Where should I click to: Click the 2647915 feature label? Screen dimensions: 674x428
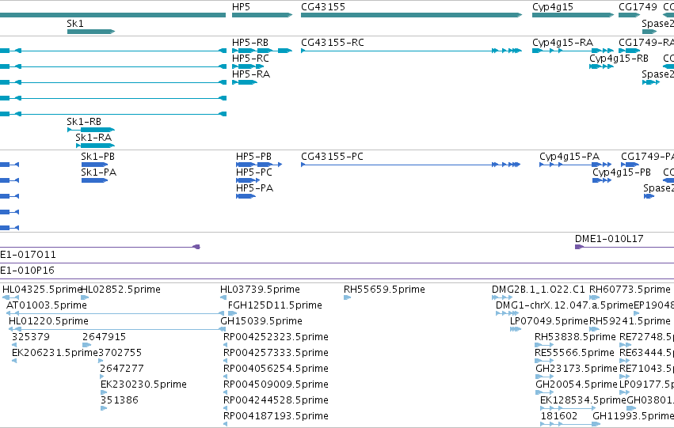click(104, 337)
